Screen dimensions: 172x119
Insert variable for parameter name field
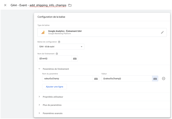96,78
